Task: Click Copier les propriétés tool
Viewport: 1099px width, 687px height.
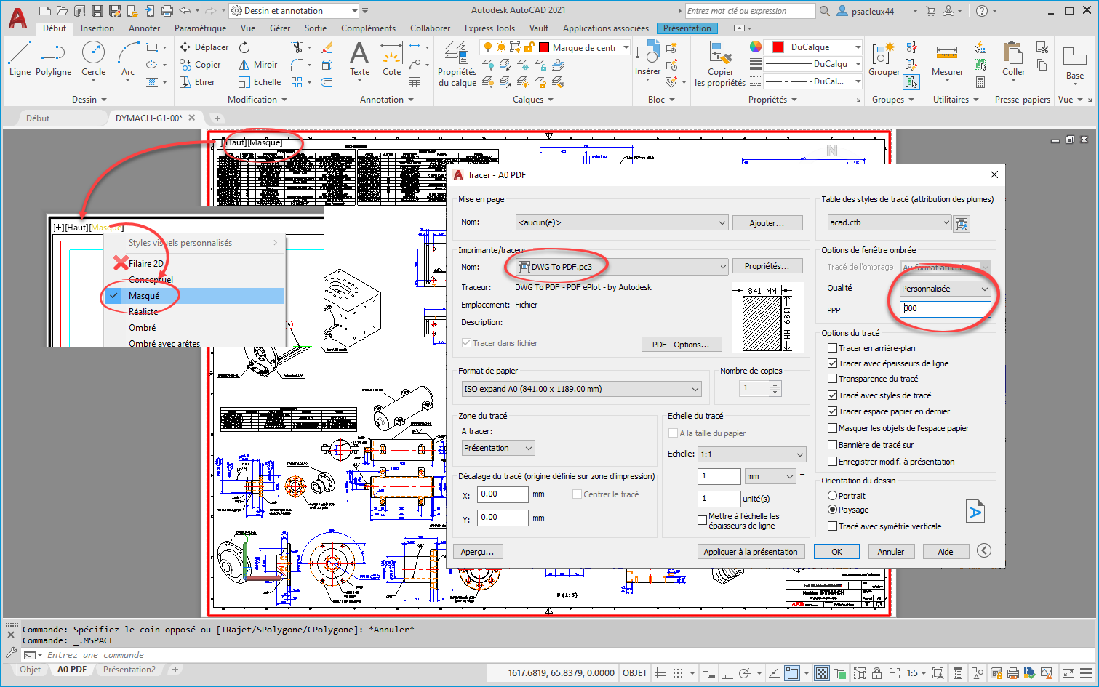Action: [720, 64]
